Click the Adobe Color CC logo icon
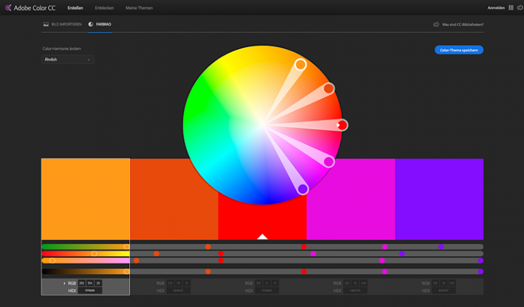This screenshot has height=307, width=524. (x=8, y=8)
